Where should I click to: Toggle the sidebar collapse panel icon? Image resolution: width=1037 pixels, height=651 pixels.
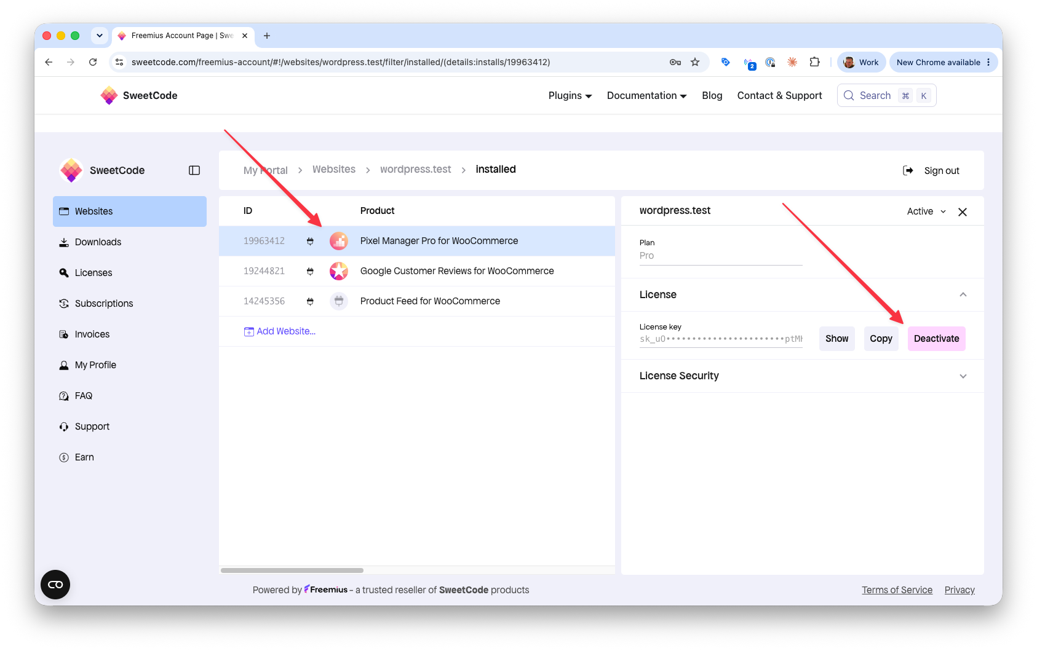click(194, 170)
